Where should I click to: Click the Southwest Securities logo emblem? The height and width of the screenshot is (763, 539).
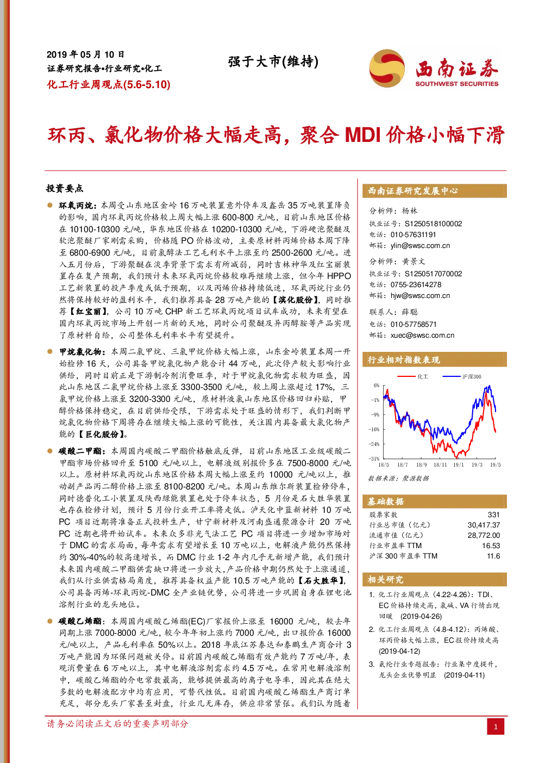tap(387, 69)
